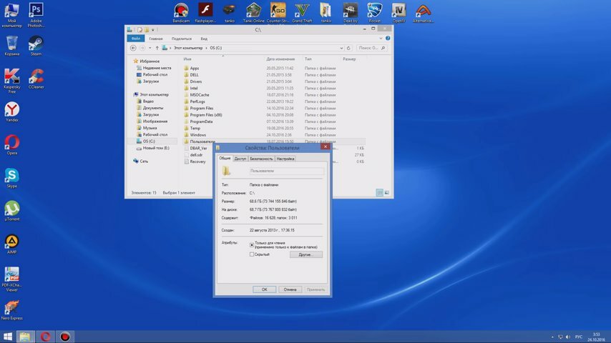Open Explorer help question icon
The width and height of the screenshot is (611, 343).
pos(388,38)
